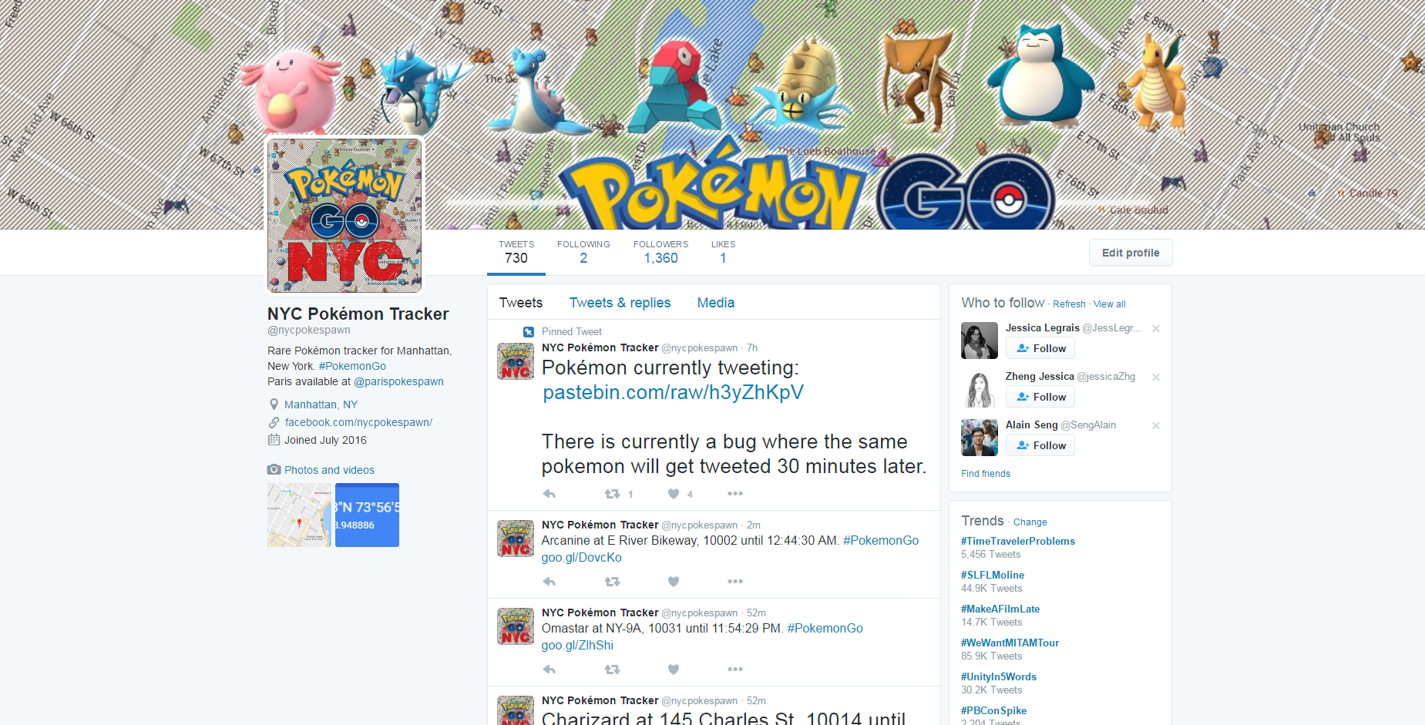The image size is (1425, 725).
Task: Open the #TimeTravelerProblems trend
Action: pos(1017,542)
